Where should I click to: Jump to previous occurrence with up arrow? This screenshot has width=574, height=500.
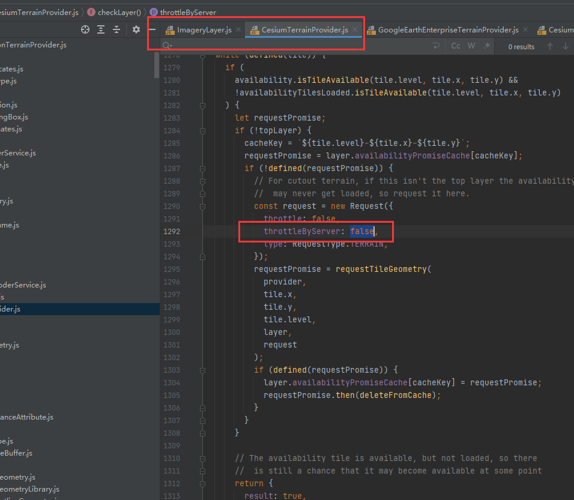pyautogui.click(x=549, y=46)
